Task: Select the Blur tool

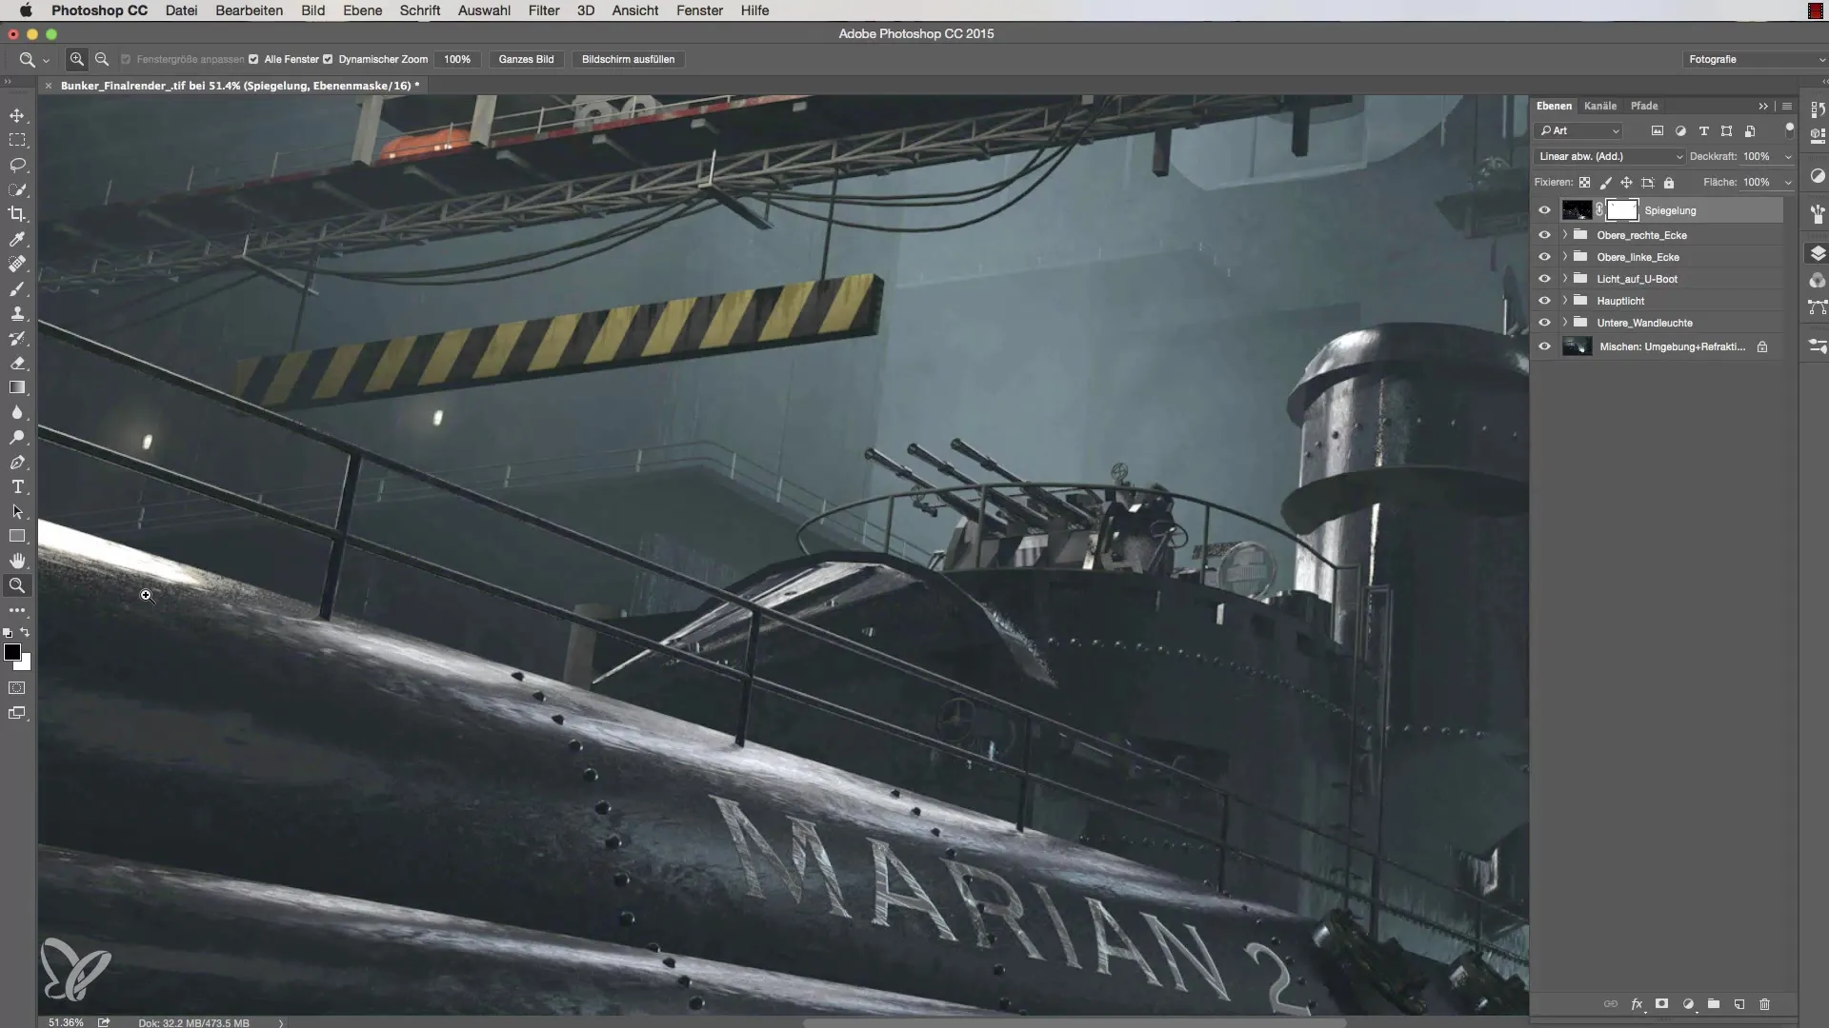Action: pyautogui.click(x=17, y=412)
